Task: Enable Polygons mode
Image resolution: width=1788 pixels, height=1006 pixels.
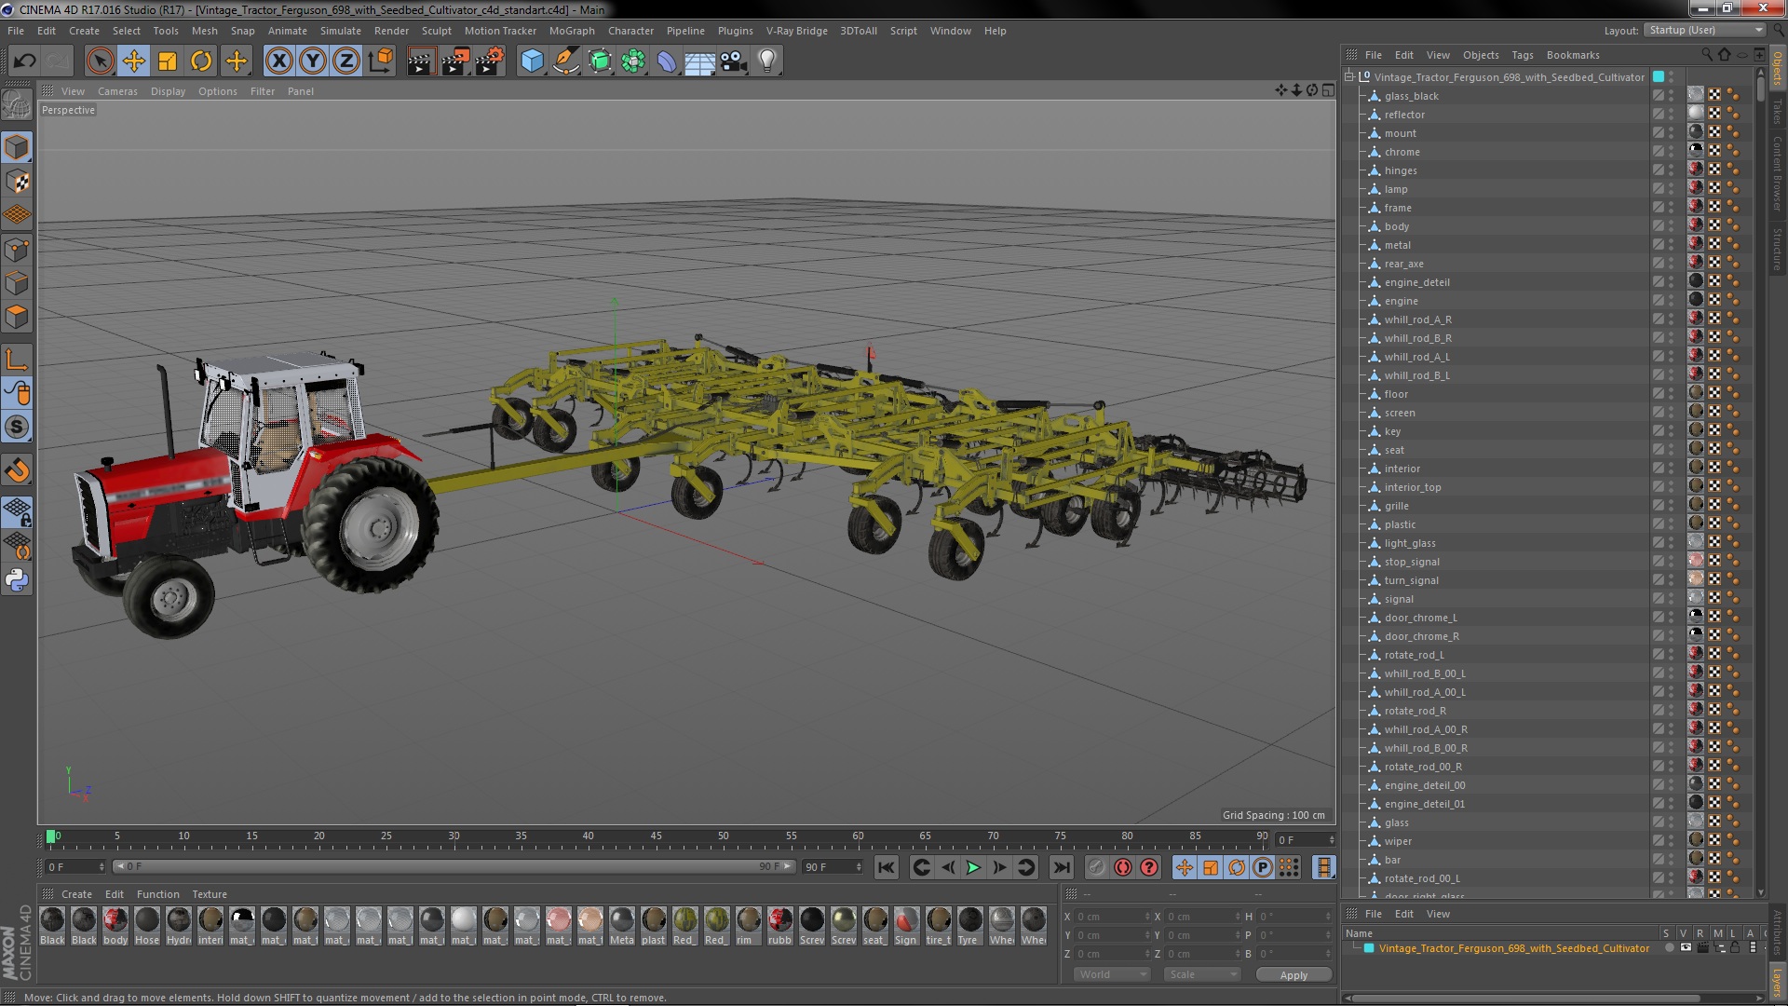Action: 17,317
